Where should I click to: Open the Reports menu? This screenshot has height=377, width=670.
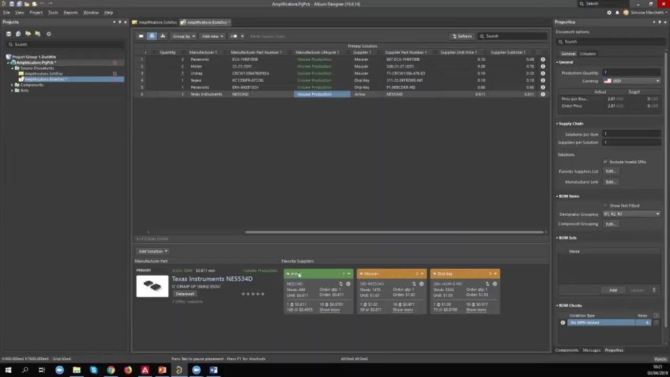click(70, 13)
